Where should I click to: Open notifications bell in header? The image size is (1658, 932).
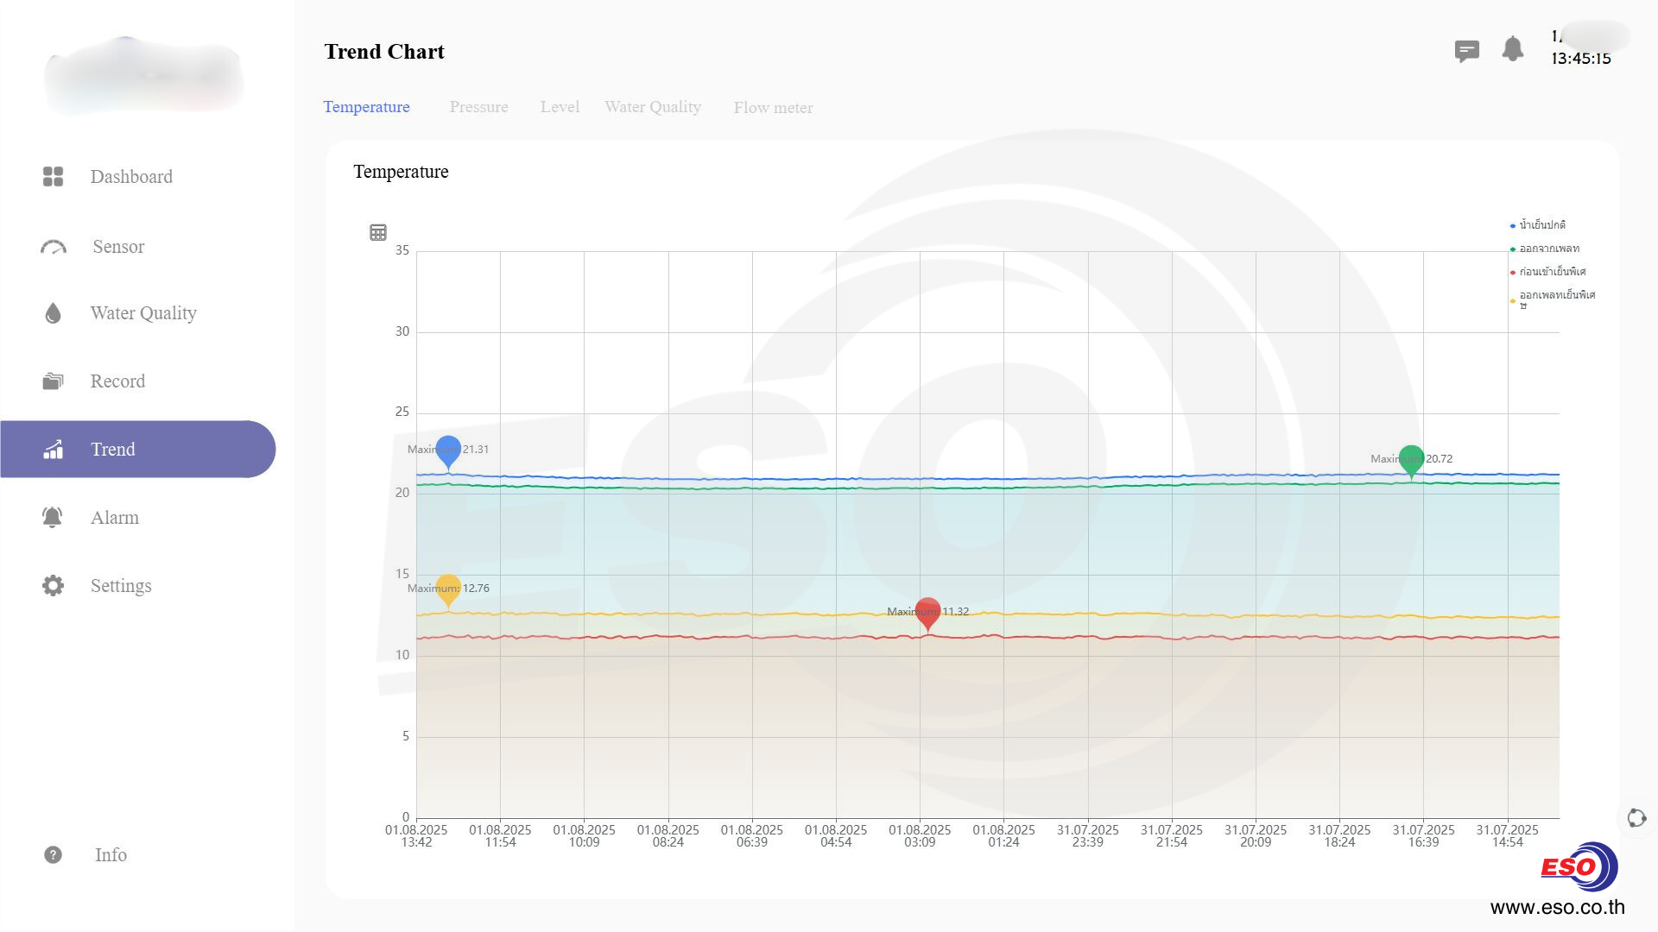coord(1512,48)
